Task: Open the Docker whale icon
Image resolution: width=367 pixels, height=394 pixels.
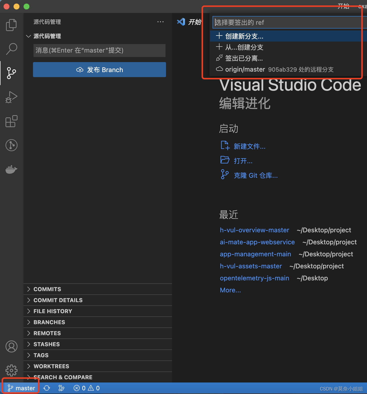Action: (11, 169)
